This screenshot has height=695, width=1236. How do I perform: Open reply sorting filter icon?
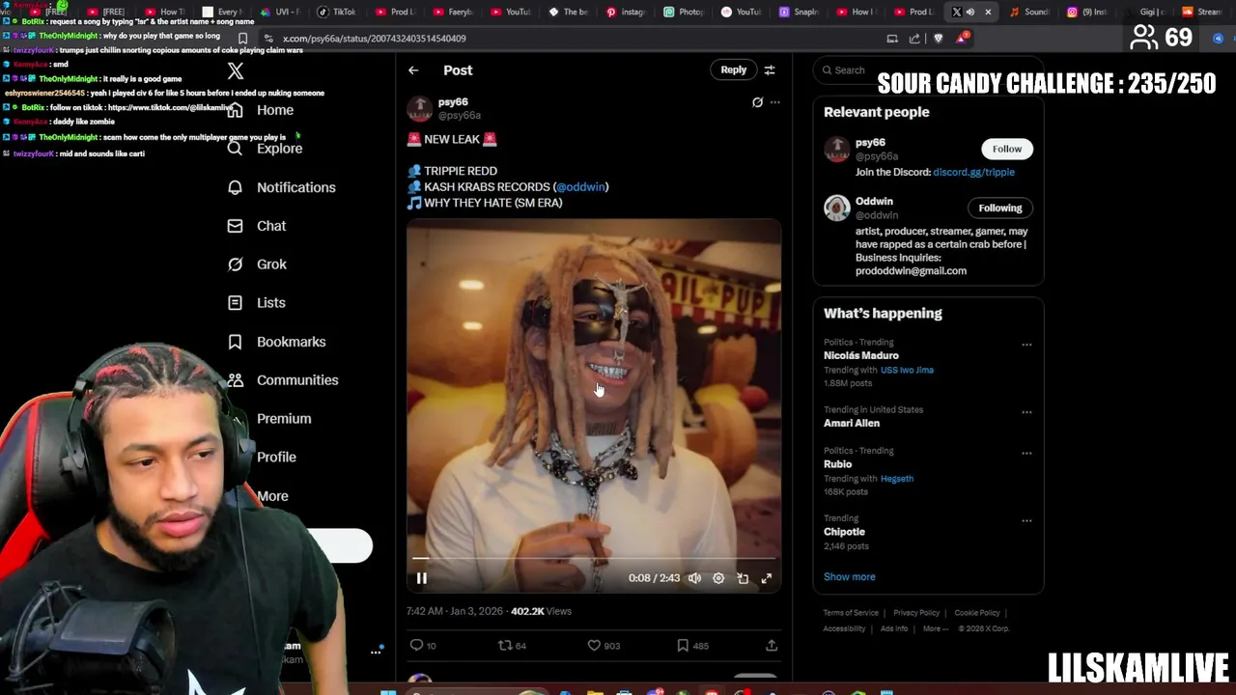pyautogui.click(x=770, y=70)
